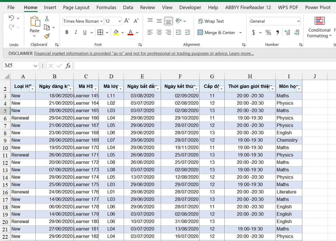Screen dimensions: 336x241
Task: Open Alignment settings dialog launcher
Action: pyautogui.click(x=244, y=45)
